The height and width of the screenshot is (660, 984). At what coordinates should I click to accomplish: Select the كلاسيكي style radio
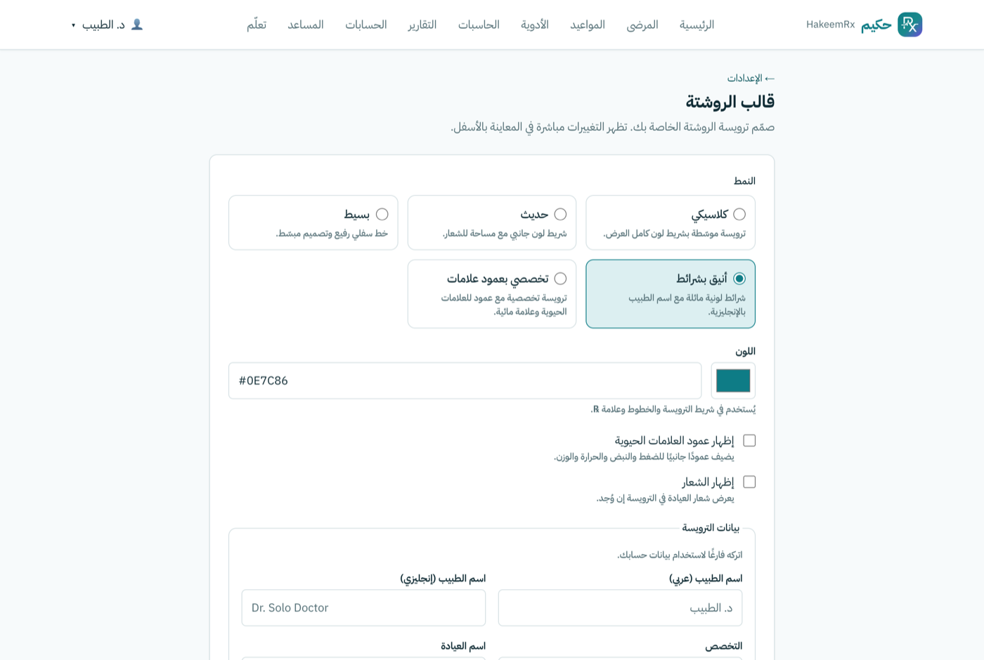(739, 214)
